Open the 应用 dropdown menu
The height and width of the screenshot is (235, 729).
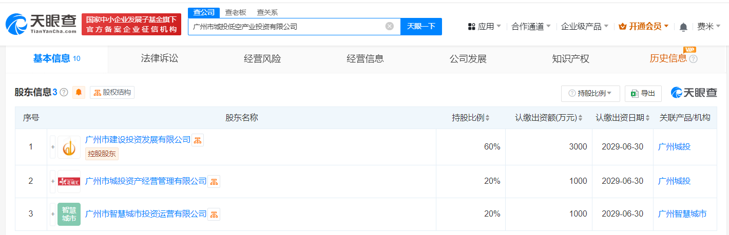[485, 27]
